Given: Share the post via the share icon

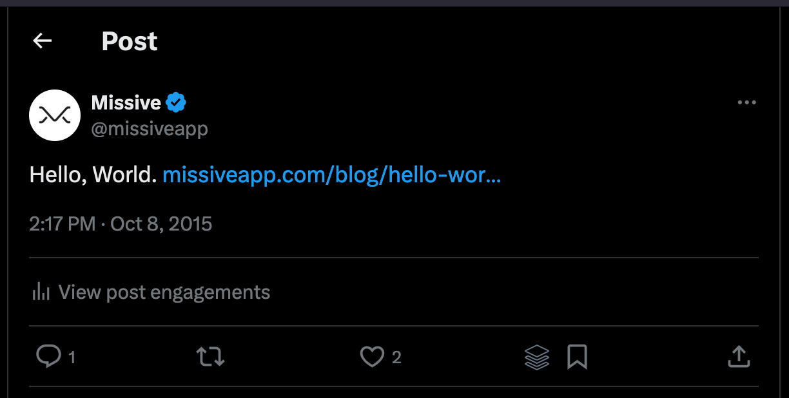Looking at the screenshot, I should click(x=739, y=356).
